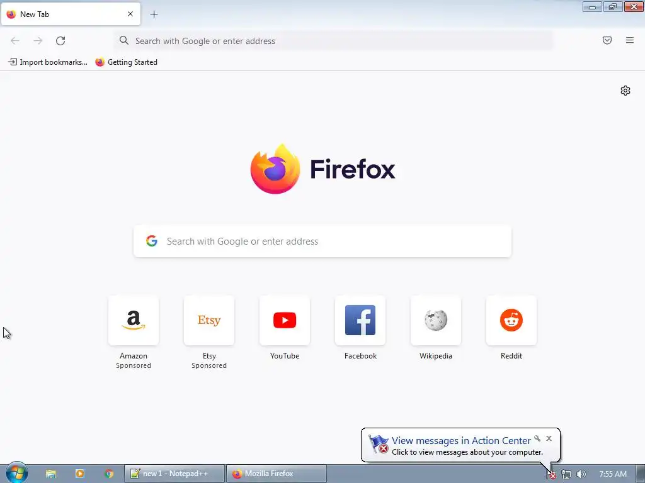Open a new tab with plus button
645x483 pixels.
pyautogui.click(x=154, y=14)
